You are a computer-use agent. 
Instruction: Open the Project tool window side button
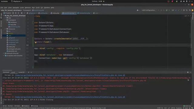pyautogui.click(x=1, y=15)
